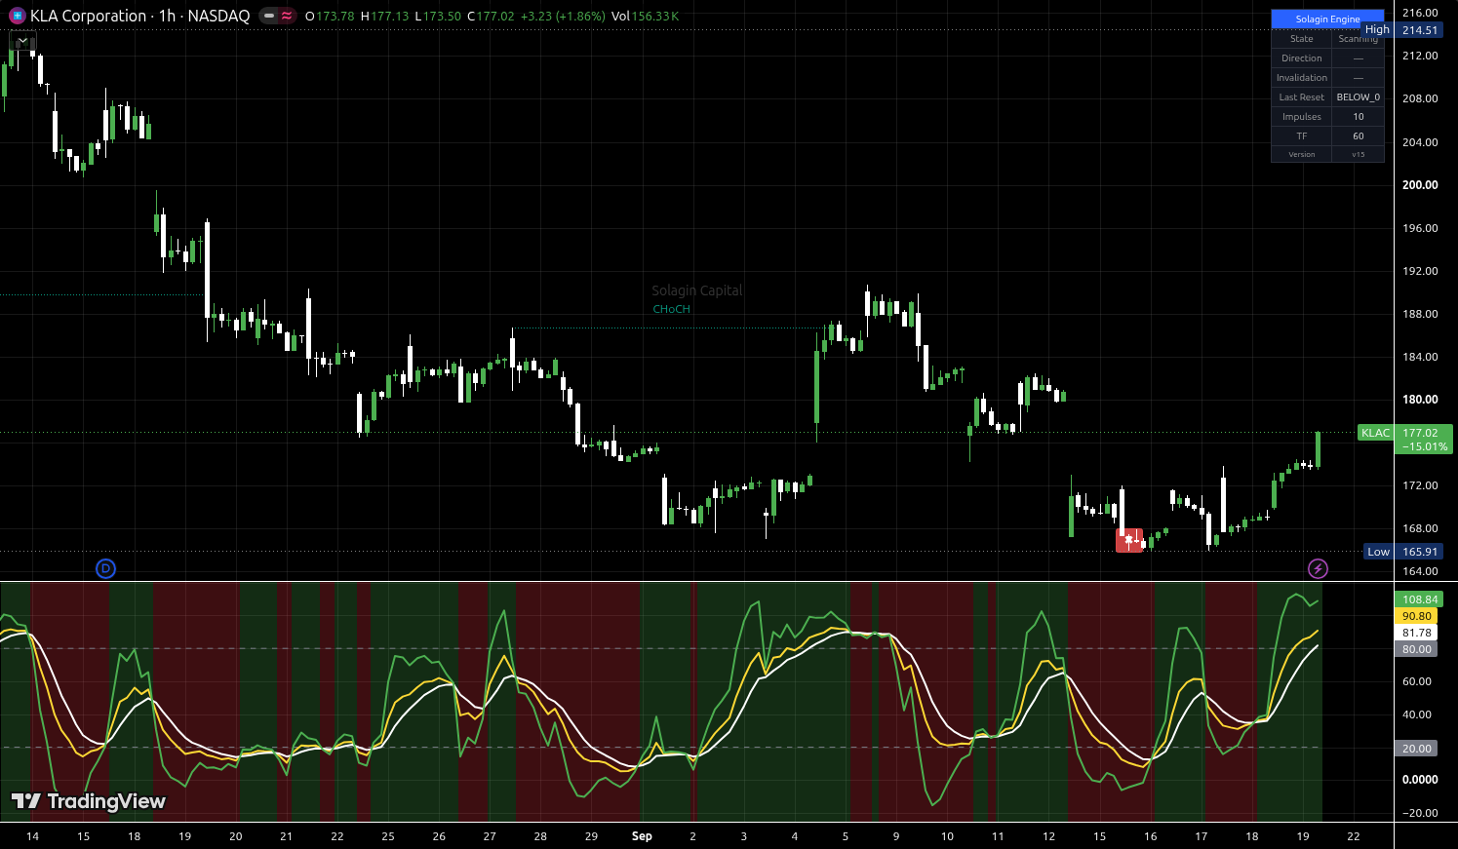Click the KLA Corporation symbol logo

[x=18, y=16]
